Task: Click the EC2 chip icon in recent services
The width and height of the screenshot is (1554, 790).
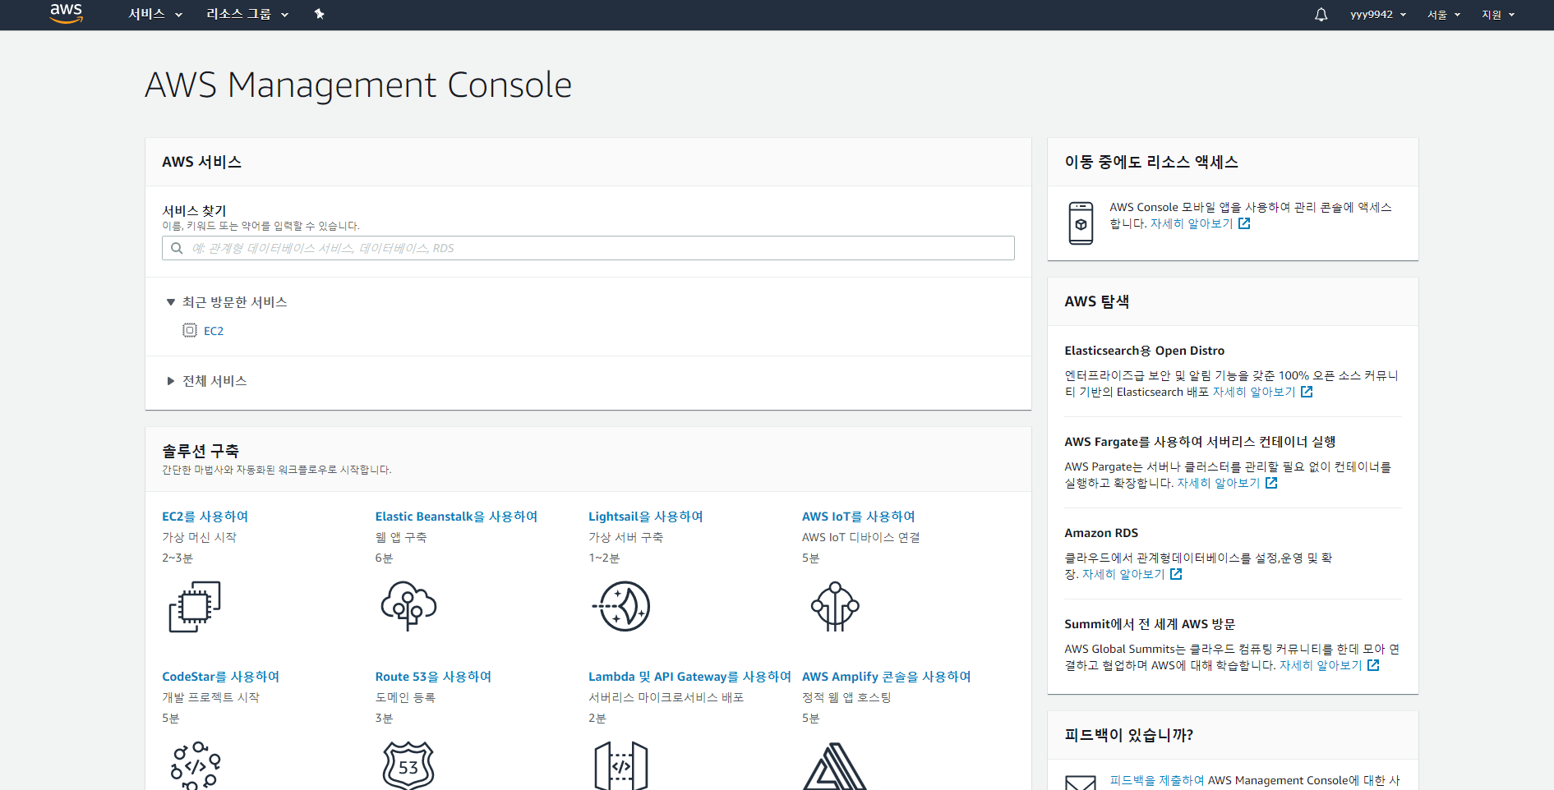Action: 190,330
